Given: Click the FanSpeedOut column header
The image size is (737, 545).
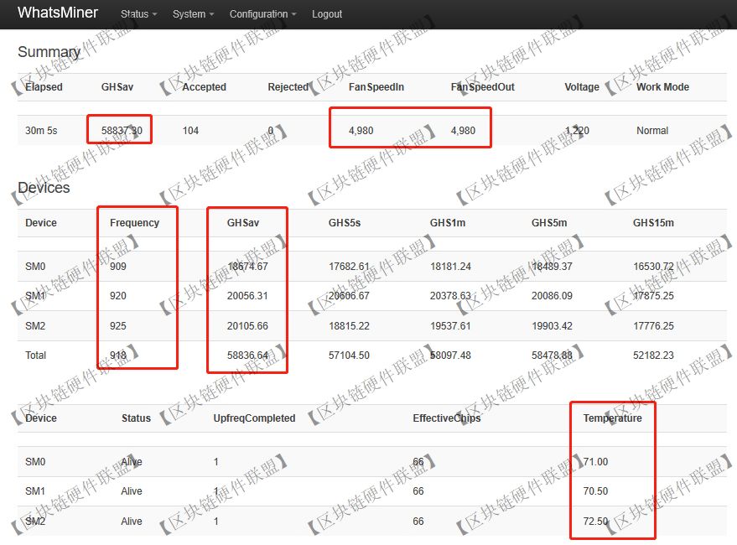Looking at the screenshot, I should coord(482,87).
